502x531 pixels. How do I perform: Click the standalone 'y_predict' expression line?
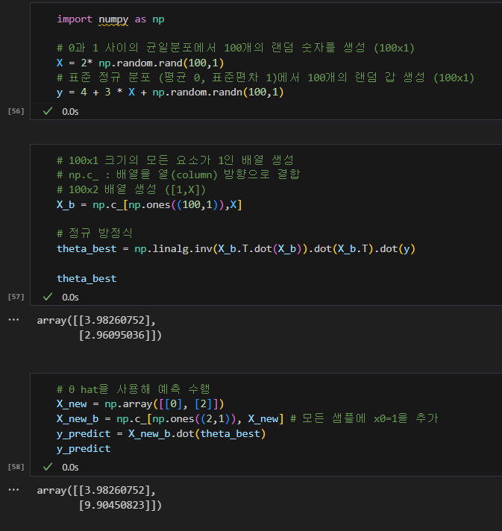84,449
